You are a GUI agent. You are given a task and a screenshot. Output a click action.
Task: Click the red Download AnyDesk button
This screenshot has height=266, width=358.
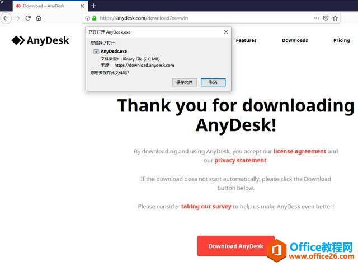coord(236,246)
